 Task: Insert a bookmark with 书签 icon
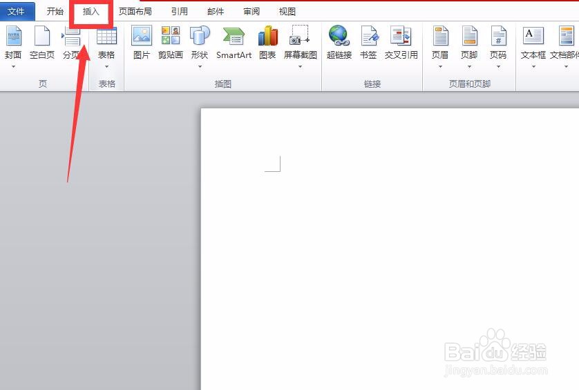click(x=369, y=36)
